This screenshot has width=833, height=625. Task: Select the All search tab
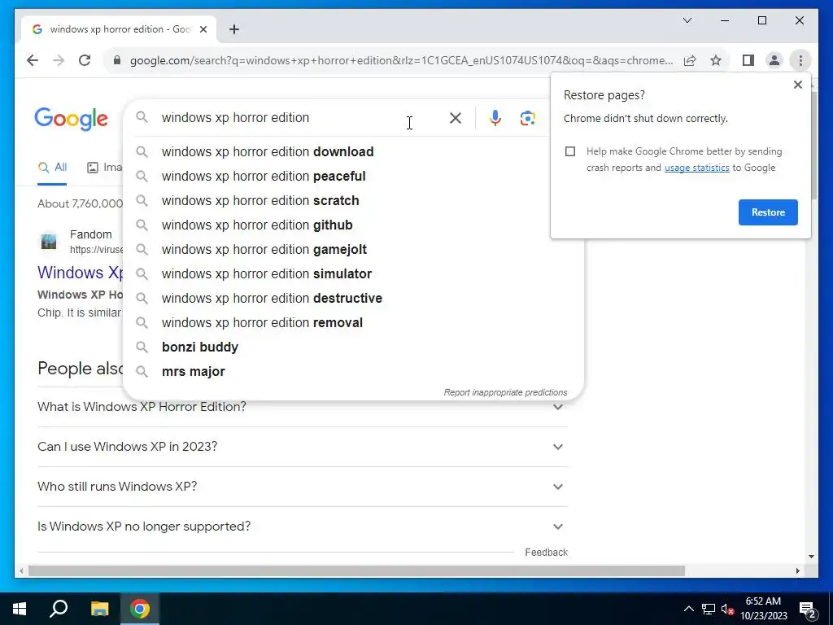52,168
